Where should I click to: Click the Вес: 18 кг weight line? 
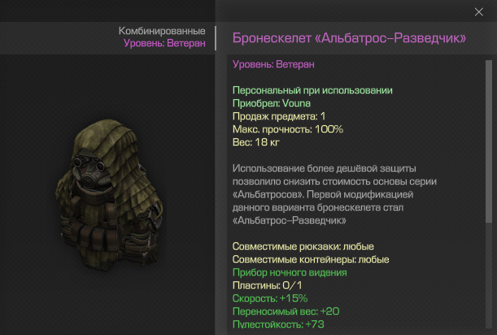256,142
